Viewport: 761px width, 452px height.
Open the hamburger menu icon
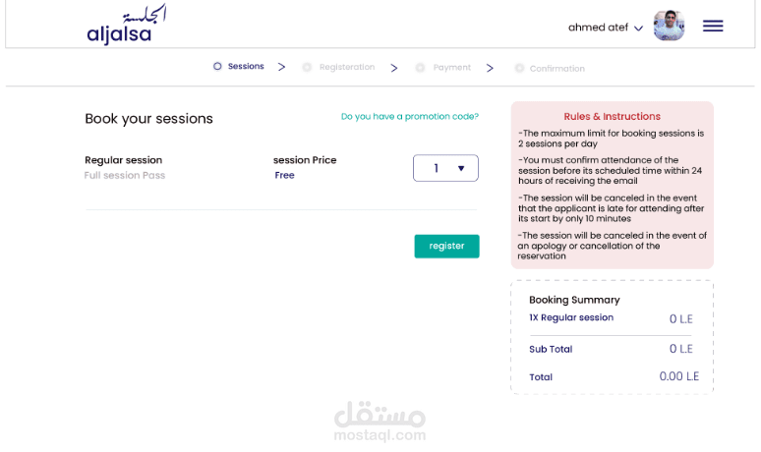(713, 27)
